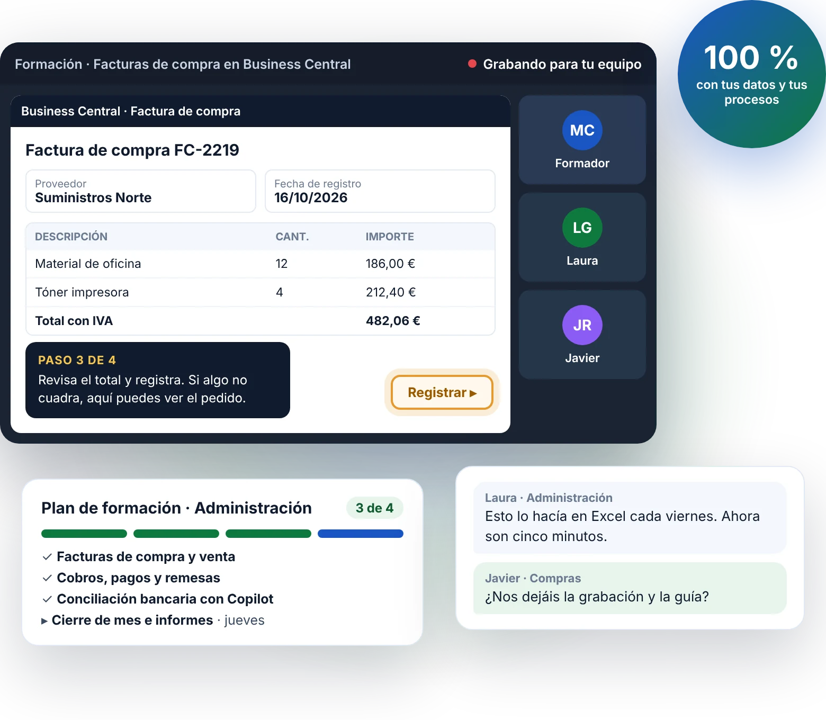Click the Business Central · Factura de compra title
This screenshot has height=720, width=826.
click(131, 111)
